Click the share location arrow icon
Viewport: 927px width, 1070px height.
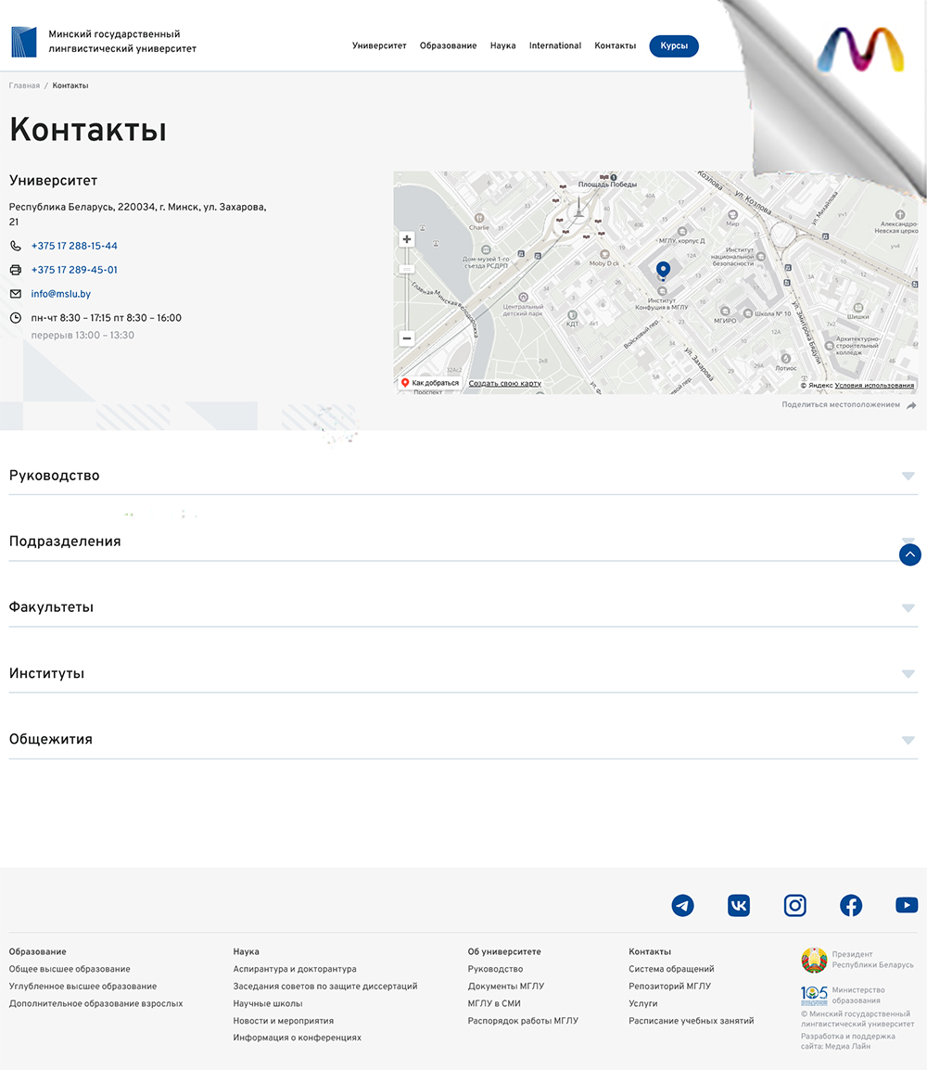[x=911, y=405]
